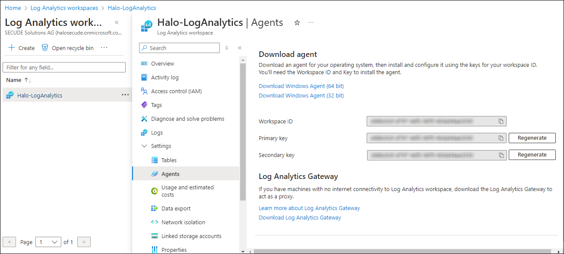Select Usage and estimated costs

click(x=154, y=191)
